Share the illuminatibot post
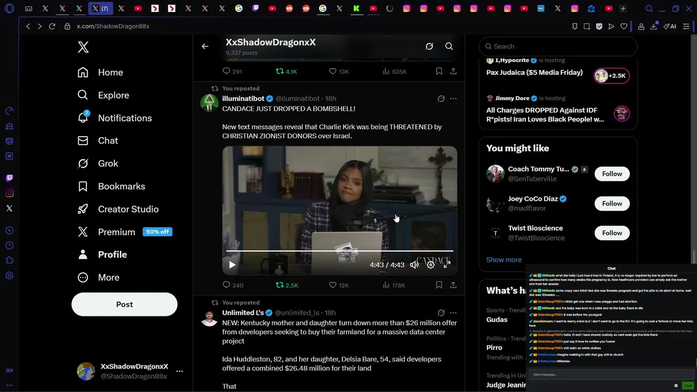The height and width of the screenshot is (392, 697). point(453,285)
